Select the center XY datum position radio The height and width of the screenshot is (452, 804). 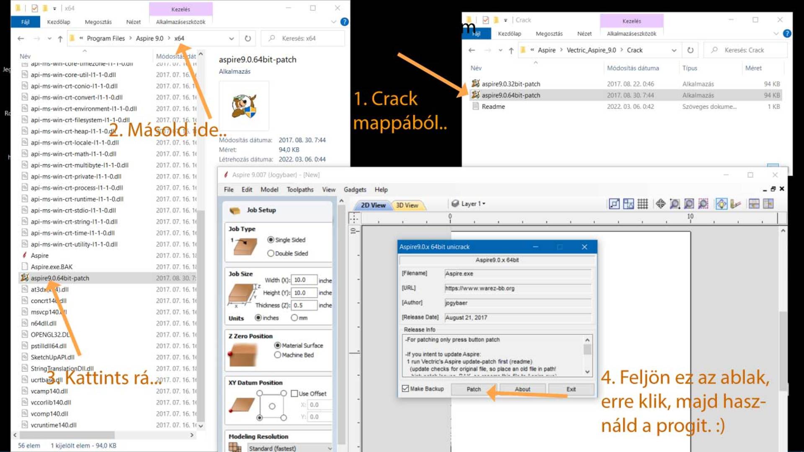(272, 406)
